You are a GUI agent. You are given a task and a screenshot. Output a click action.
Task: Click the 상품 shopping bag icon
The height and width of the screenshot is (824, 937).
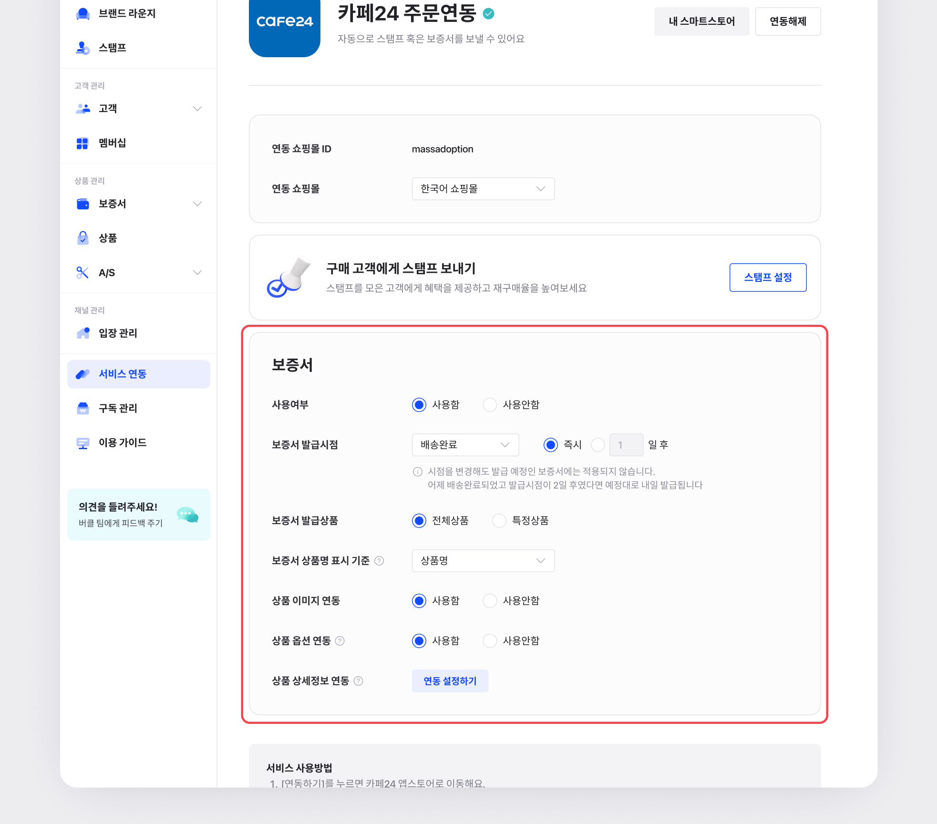tap(83, 238)
